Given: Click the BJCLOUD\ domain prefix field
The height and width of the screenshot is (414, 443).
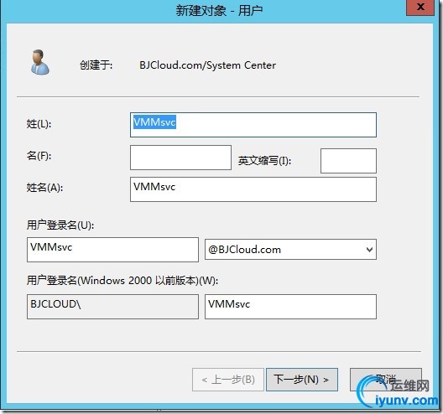Looking at the screenshot, I should click(x=112, y=307).
